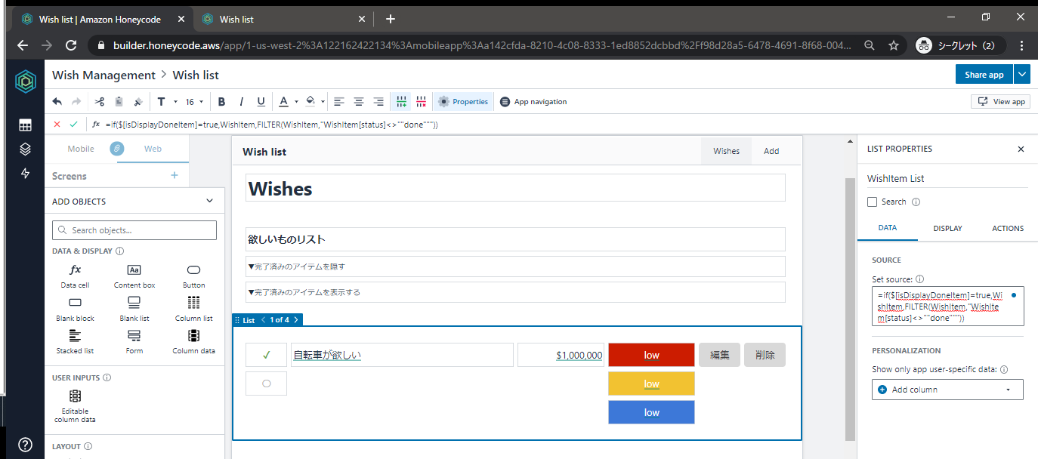1038x459 pixels.
Task: Switch to the Mobile view tab
Action: pos(81,149)
